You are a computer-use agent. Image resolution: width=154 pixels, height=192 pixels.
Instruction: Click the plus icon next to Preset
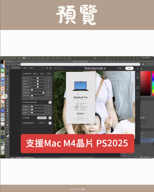[x=47, y=68]
